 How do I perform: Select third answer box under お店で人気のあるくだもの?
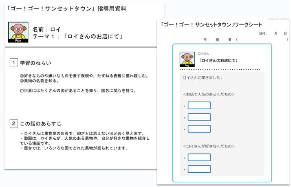199,129
